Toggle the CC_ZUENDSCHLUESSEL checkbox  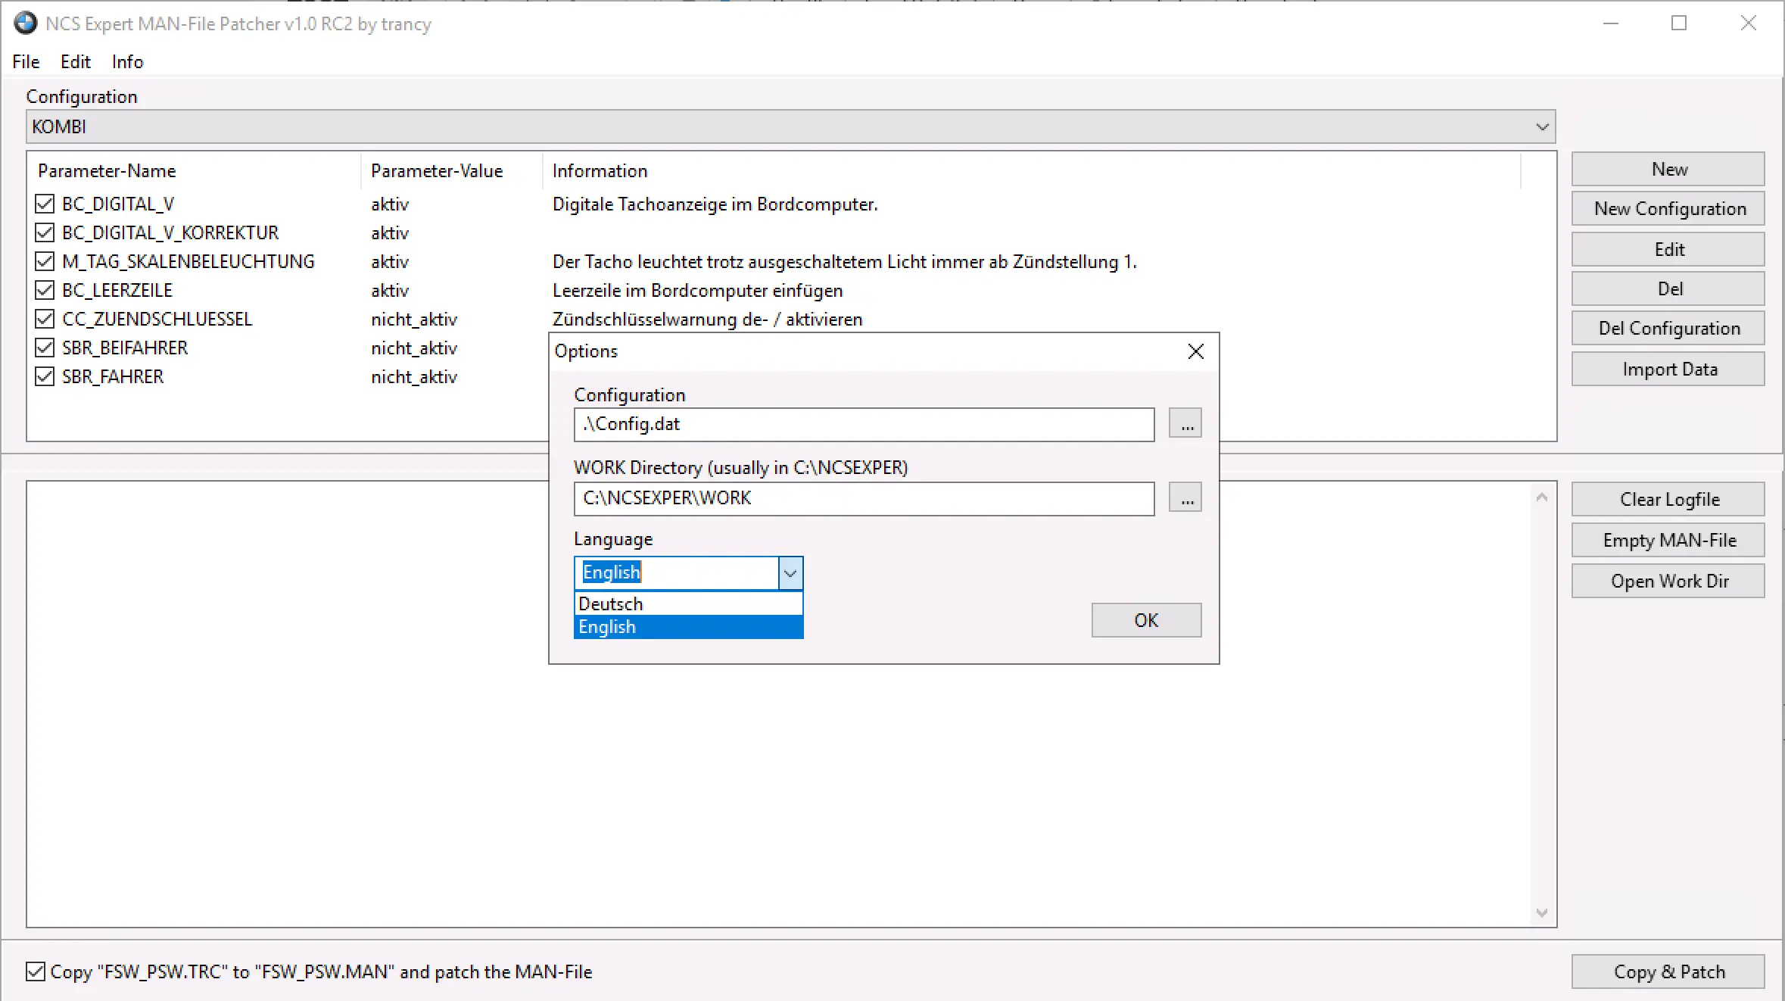click(x=45, y=319)
